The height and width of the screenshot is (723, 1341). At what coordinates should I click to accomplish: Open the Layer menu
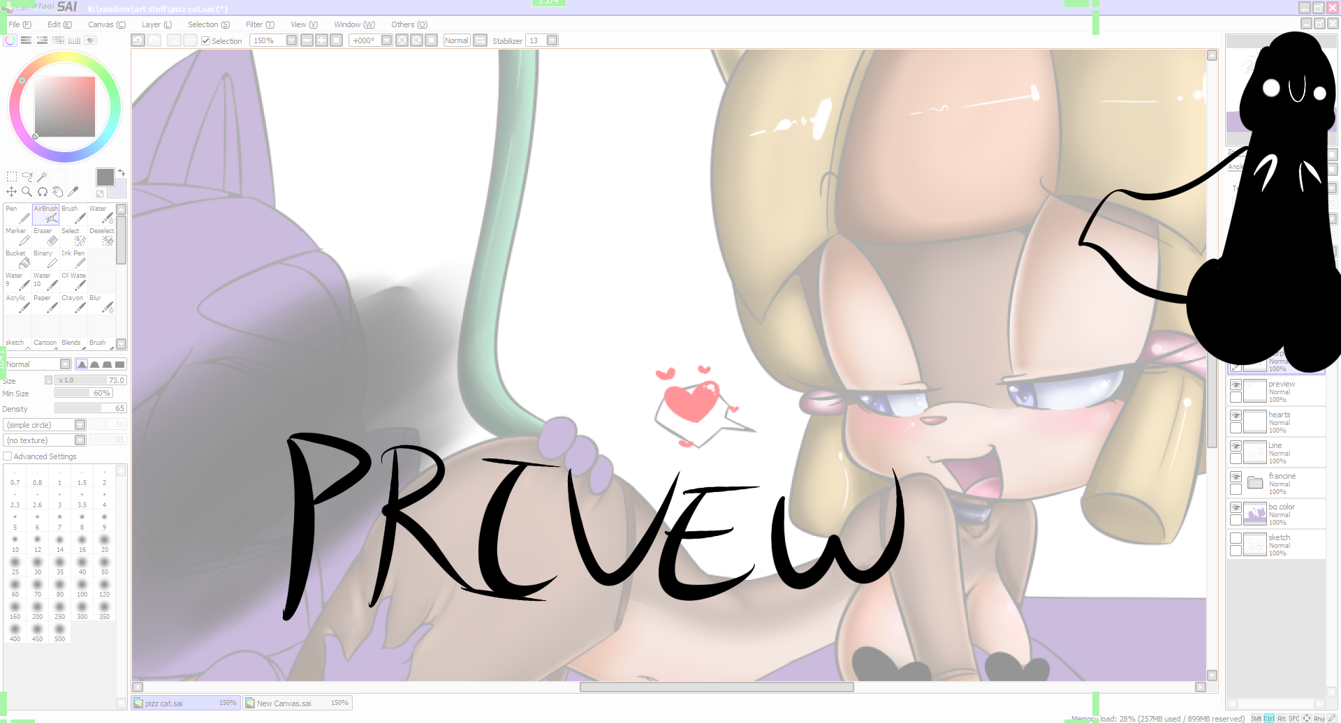coord(156,24)
